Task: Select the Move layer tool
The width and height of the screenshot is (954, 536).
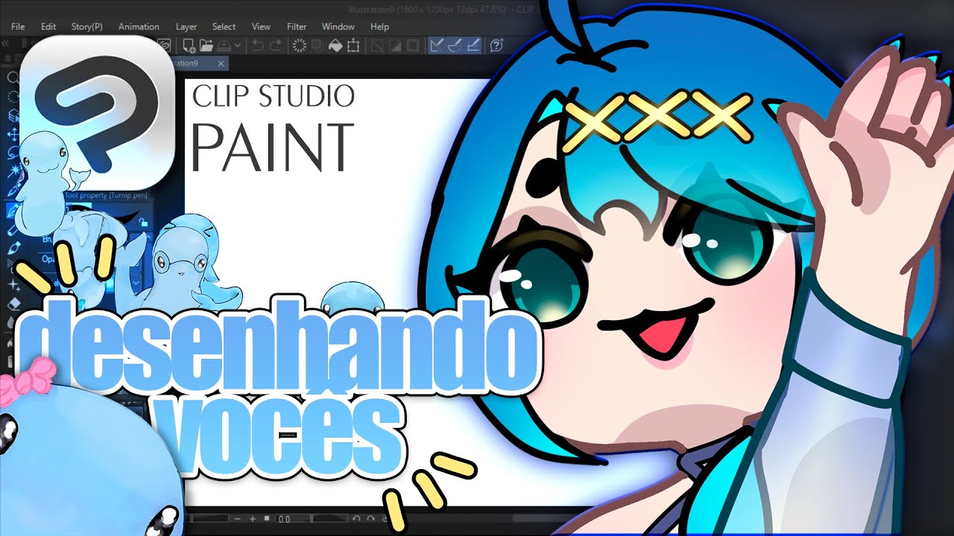Action: pyautogui.click(x=13, y=135)
